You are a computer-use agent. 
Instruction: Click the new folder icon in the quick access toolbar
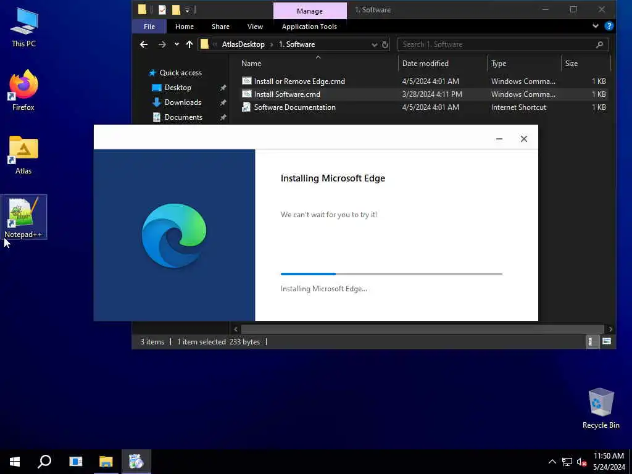point(176,10)
